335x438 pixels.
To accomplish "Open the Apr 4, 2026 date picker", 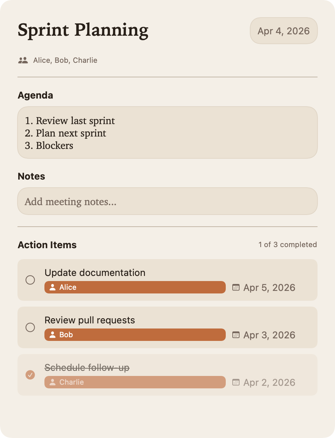I will pyautogui.click(x=284, y=31).
